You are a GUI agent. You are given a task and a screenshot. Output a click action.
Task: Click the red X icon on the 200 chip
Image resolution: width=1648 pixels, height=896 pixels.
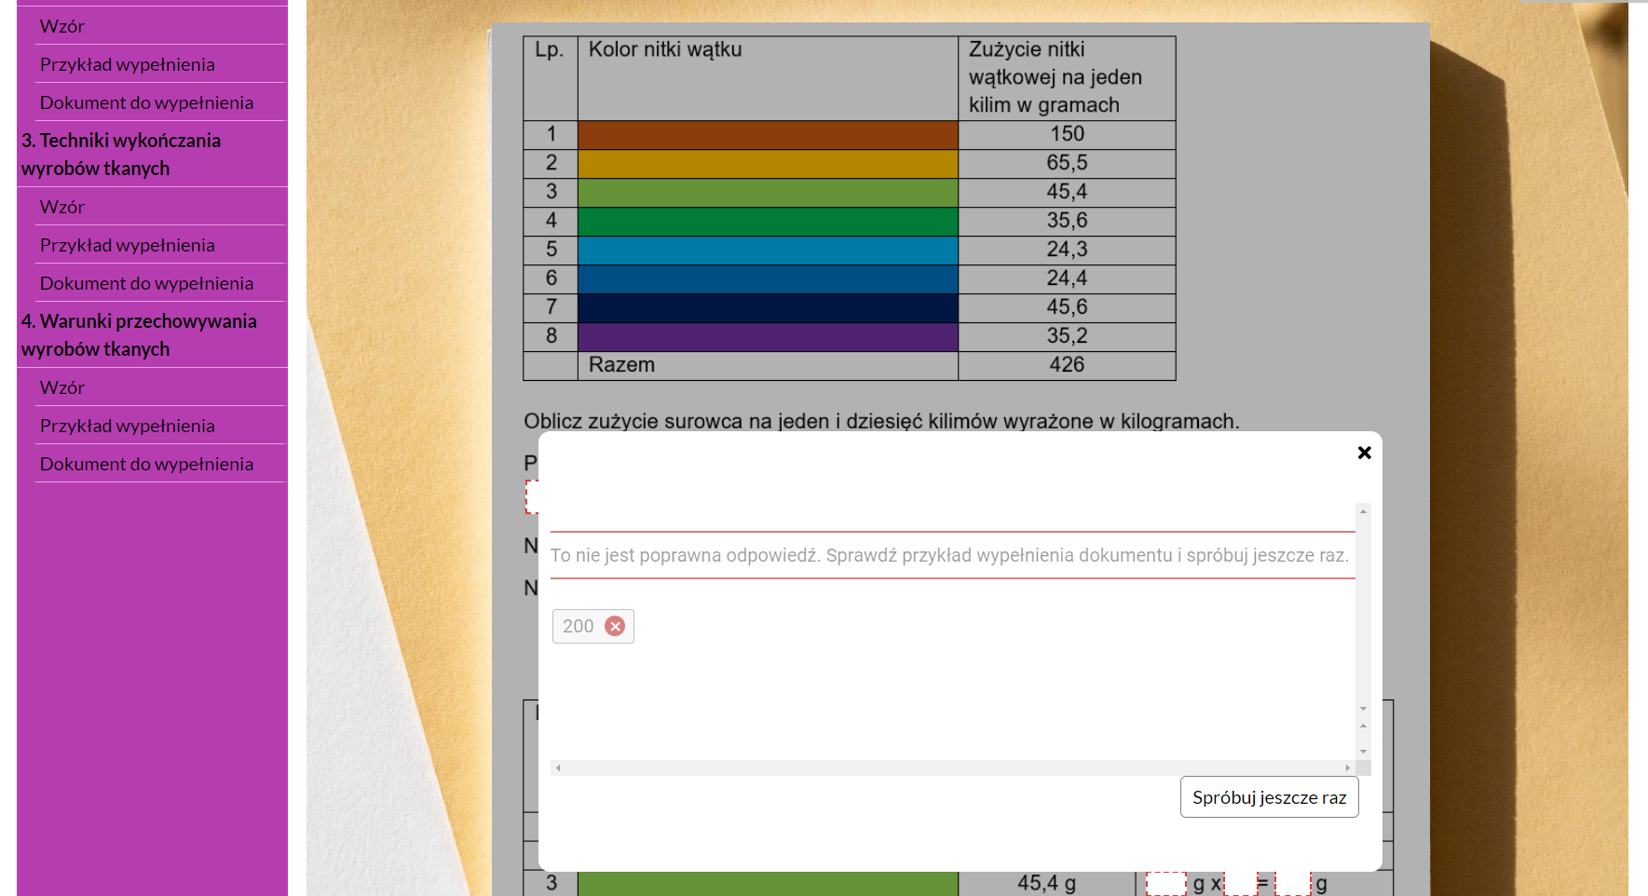tap(615, 627)
